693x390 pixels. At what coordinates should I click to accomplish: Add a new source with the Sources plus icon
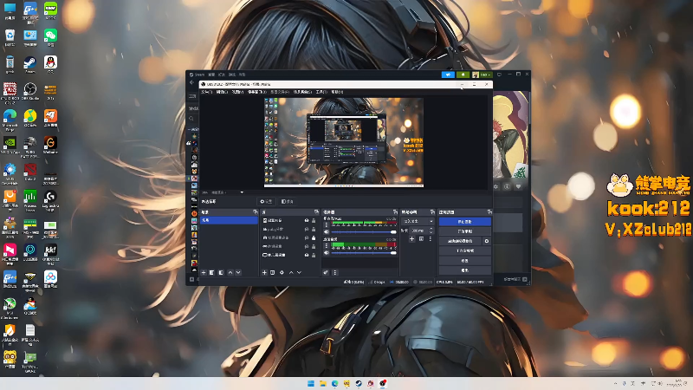point(264,273)
